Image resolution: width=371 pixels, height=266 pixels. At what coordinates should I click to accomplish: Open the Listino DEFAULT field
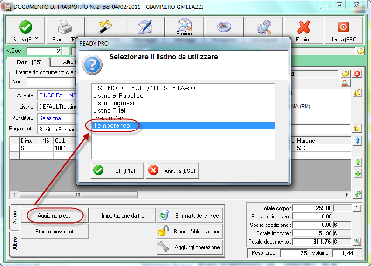57,107
